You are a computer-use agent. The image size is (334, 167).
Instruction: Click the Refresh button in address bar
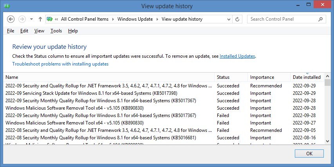tap(238, 19)
